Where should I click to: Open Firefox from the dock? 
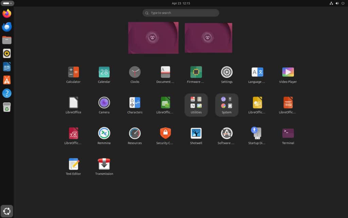coord(6,14)
